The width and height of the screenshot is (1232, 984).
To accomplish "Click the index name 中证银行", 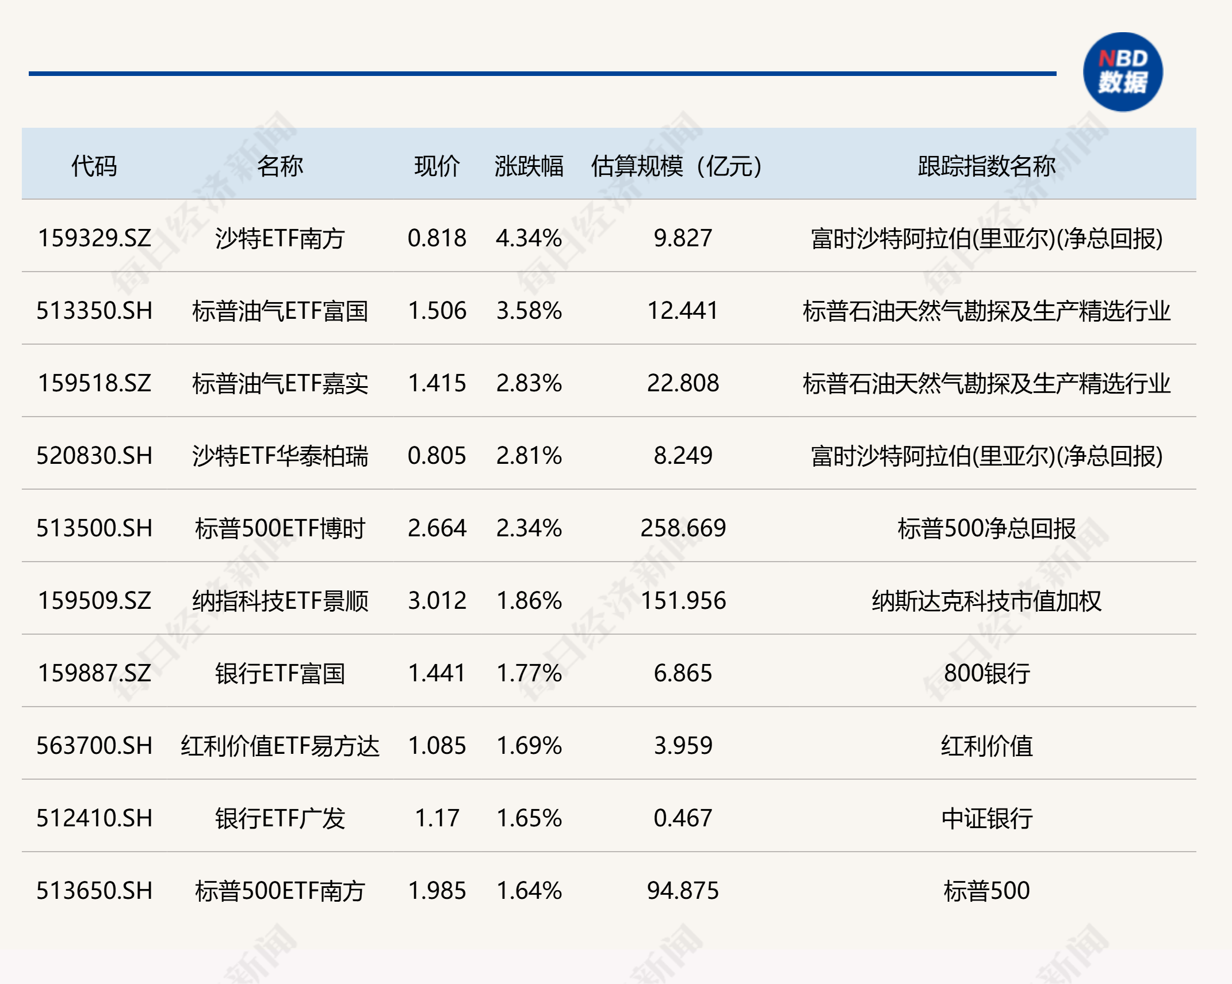I will point(986,818).
